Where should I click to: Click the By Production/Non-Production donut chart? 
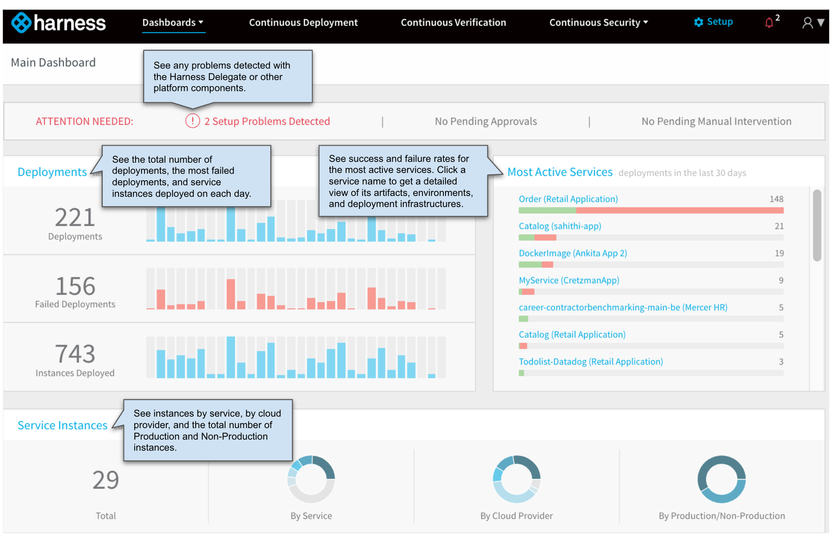pyautogui.click(x=721, y=479)
